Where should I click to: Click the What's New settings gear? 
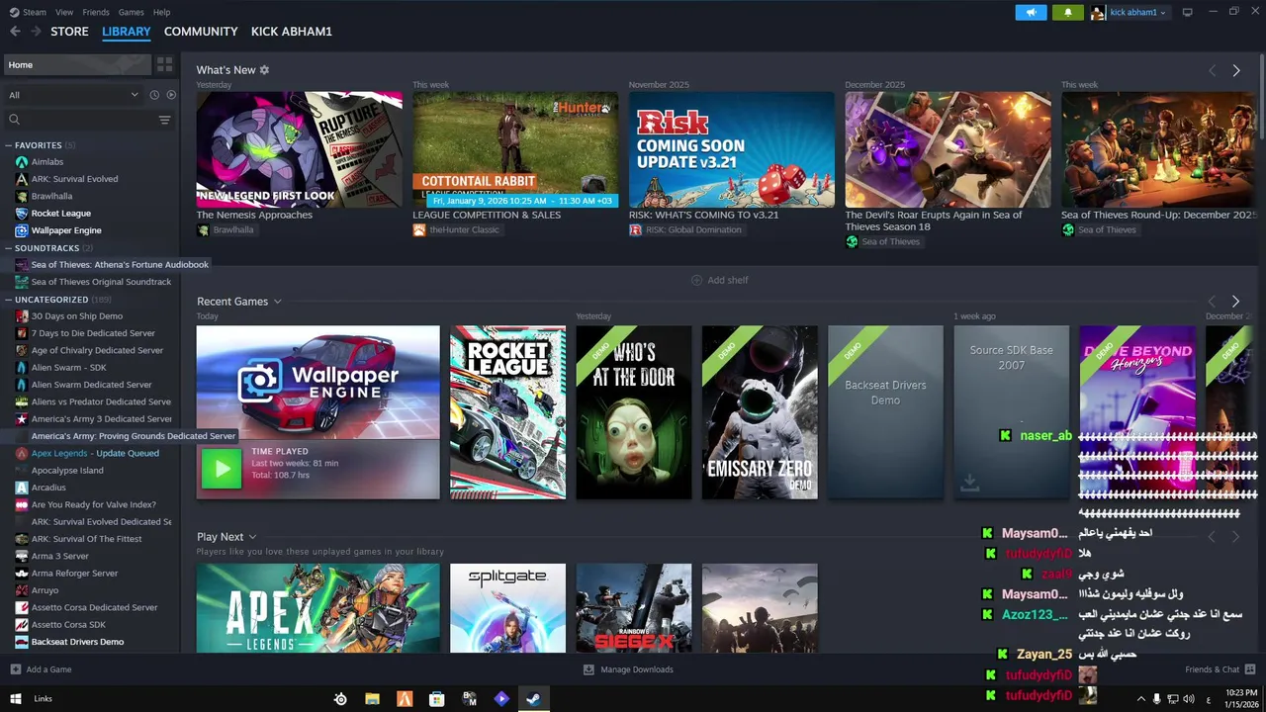[x=264, y=70]
